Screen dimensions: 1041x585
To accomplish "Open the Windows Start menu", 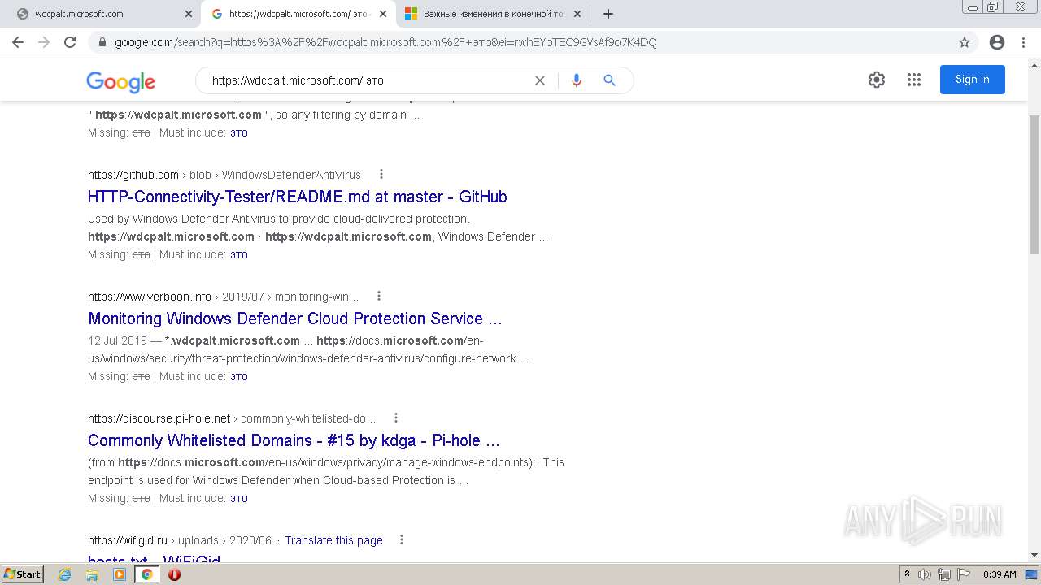I will point(23,574).
